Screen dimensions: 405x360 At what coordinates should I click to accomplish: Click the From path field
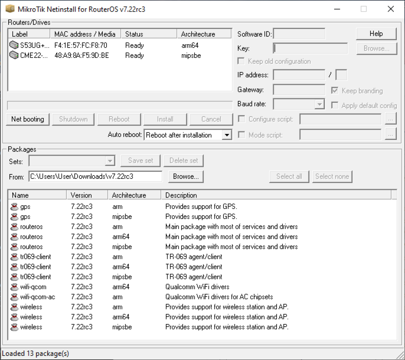click(95, 176)
